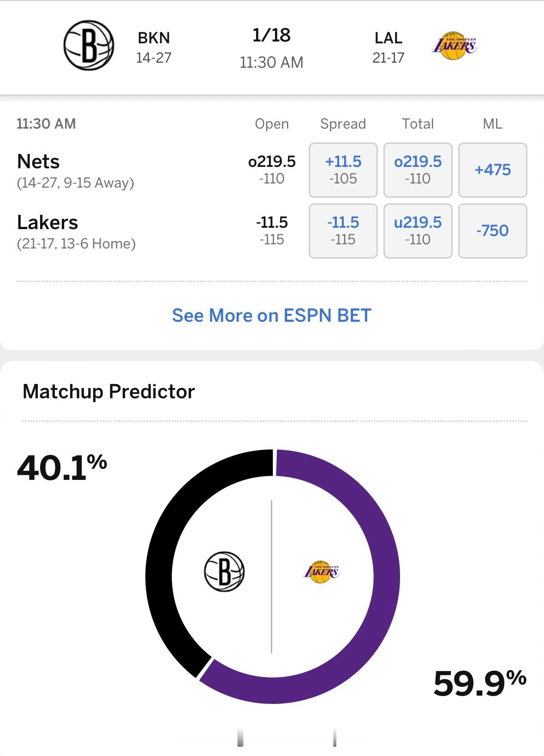Choose over 219.5 total bet
The width and height of the screenshot is (544, 756).
[418, 170]
